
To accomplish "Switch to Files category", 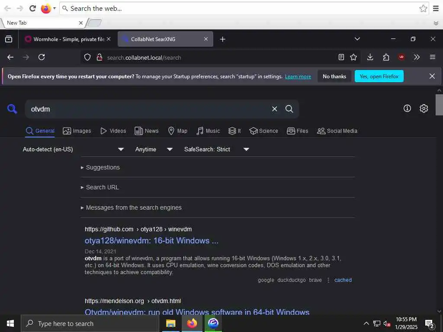I will coord(297,131).
